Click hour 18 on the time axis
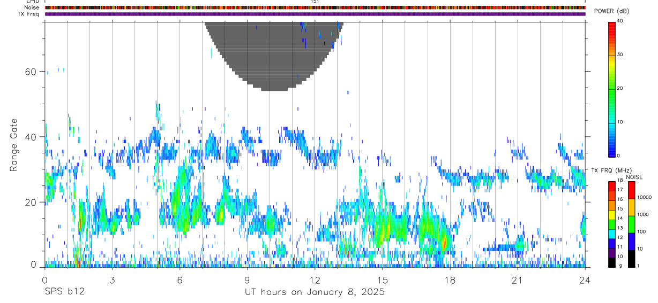The width and height of the screenshot is (658, 303). pyautogui.click(x=450, y=280)
